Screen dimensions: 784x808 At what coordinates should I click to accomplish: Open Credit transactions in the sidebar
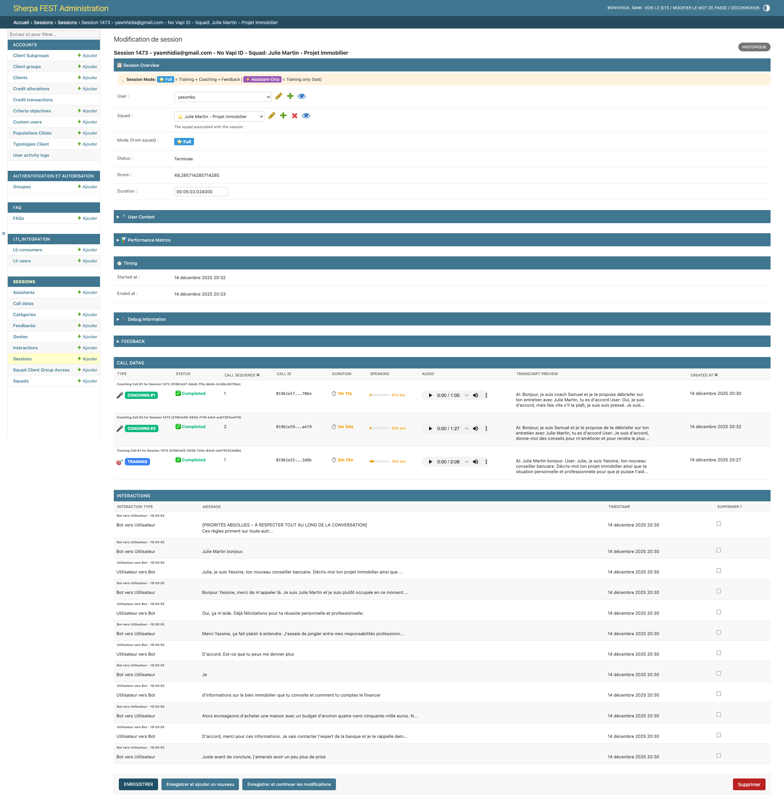point(33,100)
